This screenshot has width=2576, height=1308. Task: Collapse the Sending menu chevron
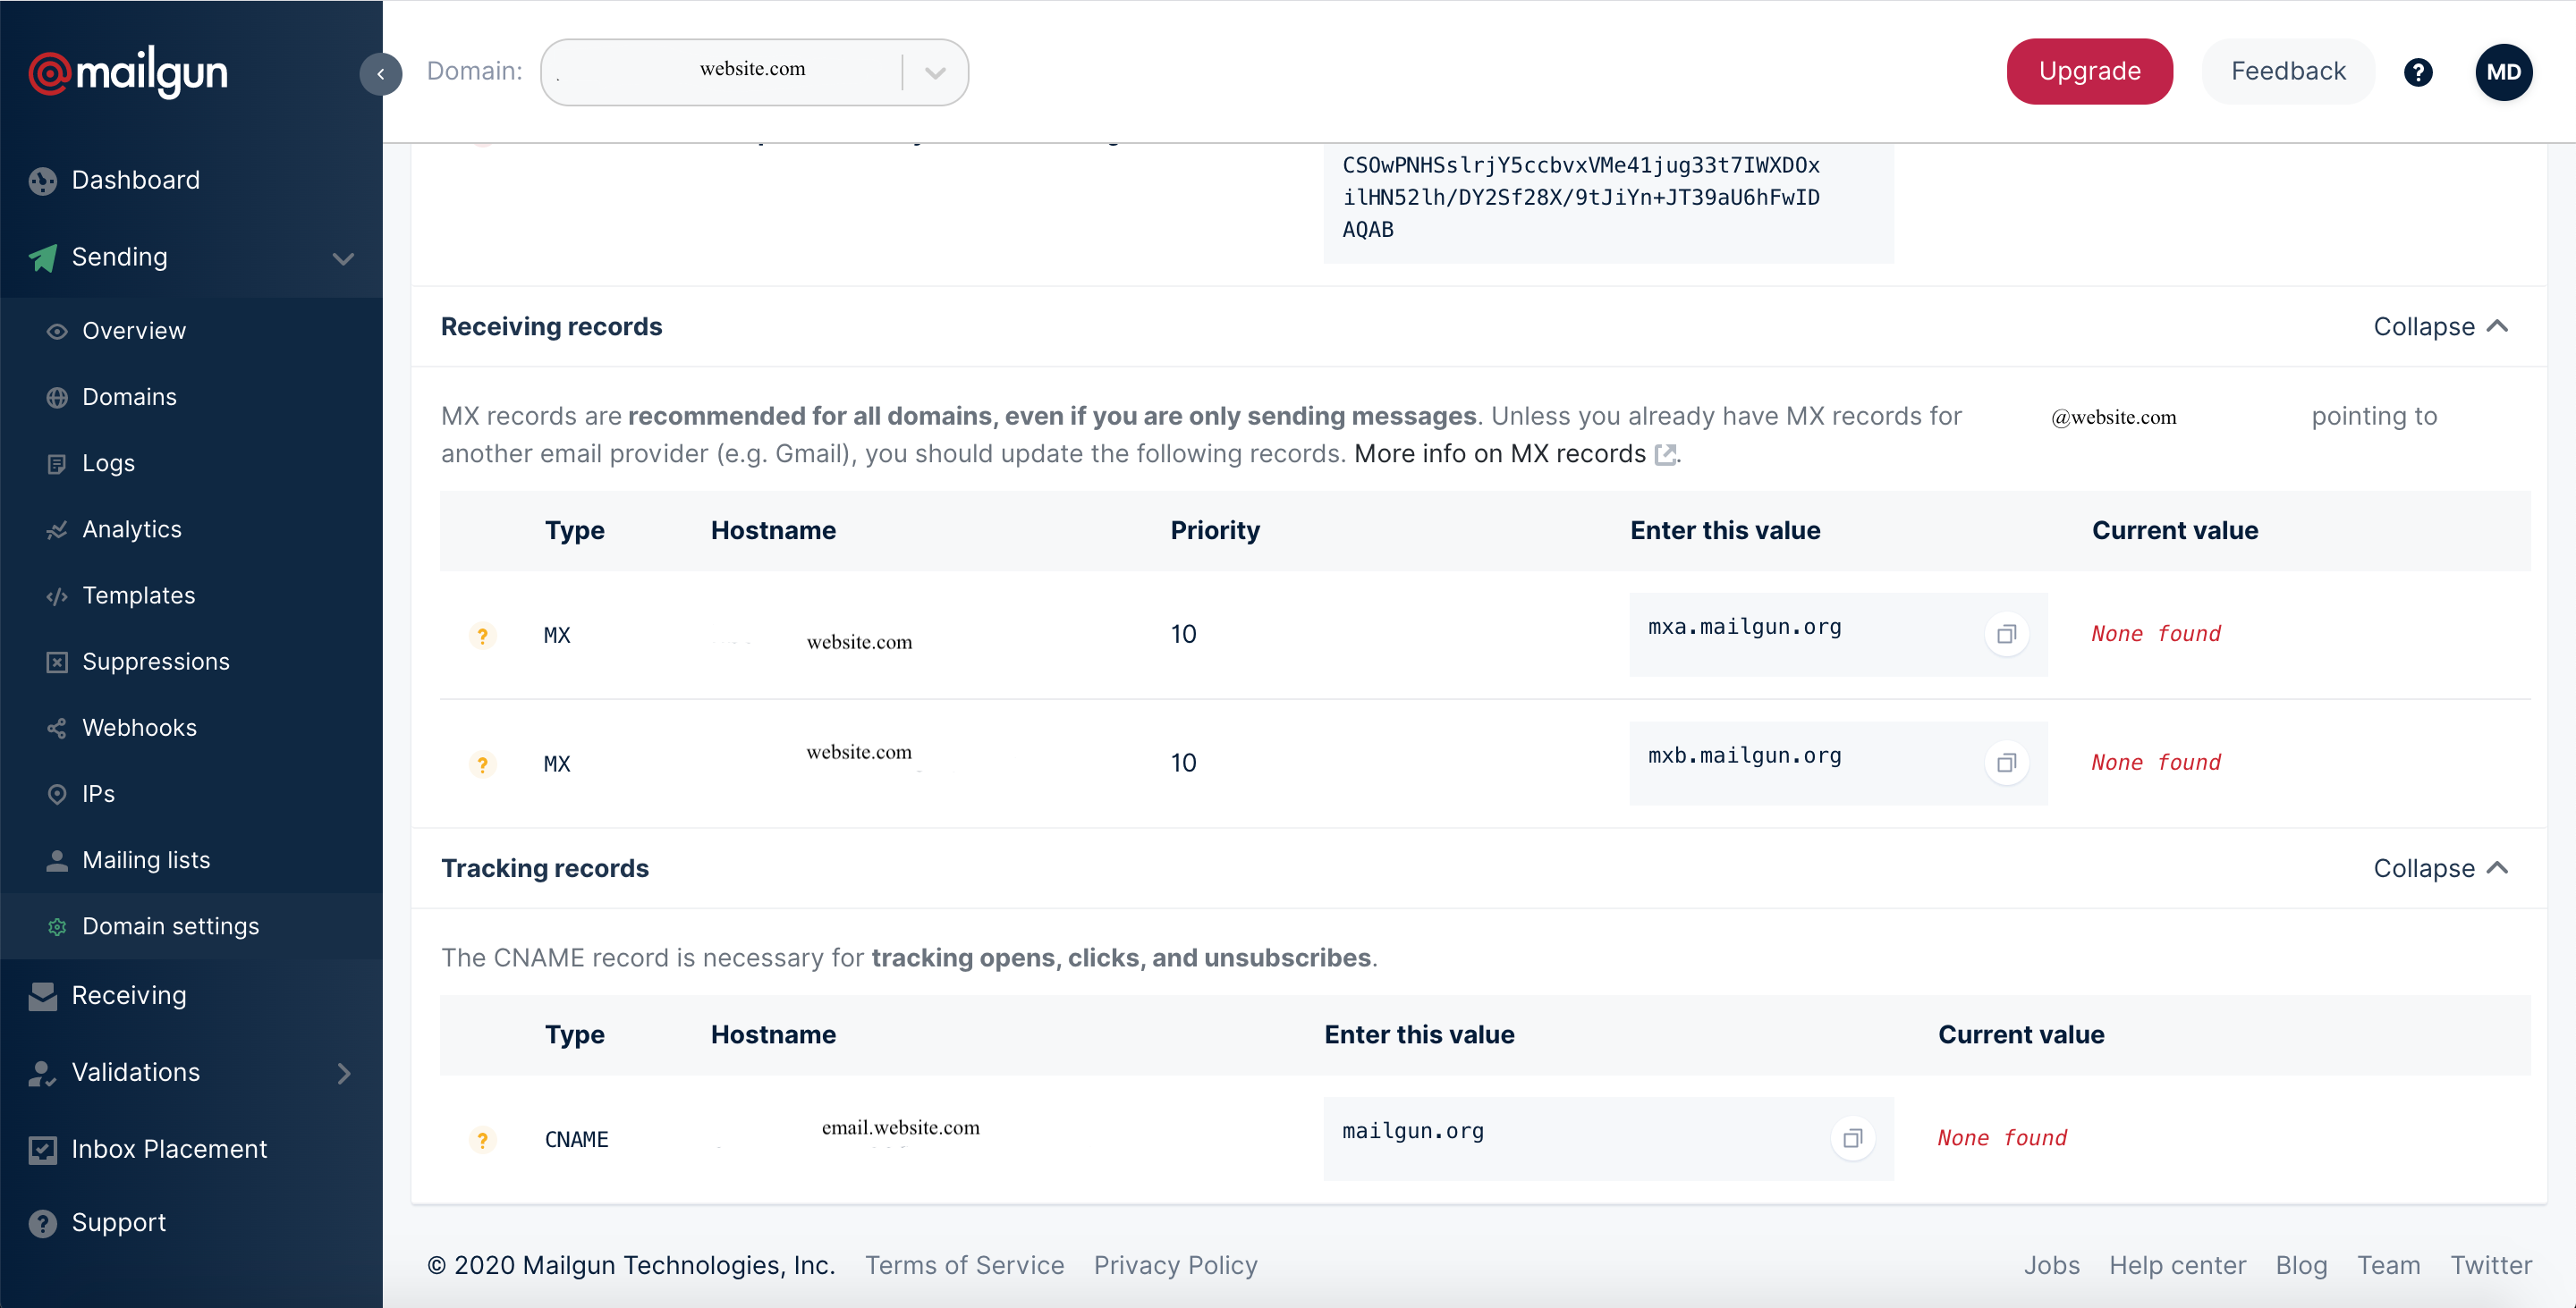click(x=343, y=258)
